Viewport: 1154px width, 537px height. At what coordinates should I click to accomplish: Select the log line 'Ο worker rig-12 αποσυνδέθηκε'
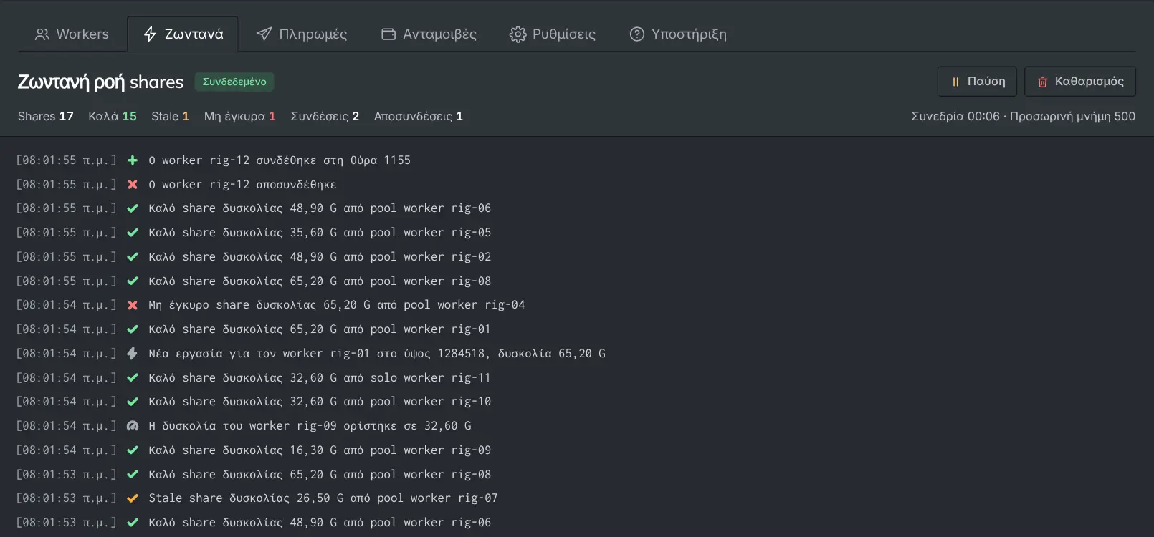242,185
